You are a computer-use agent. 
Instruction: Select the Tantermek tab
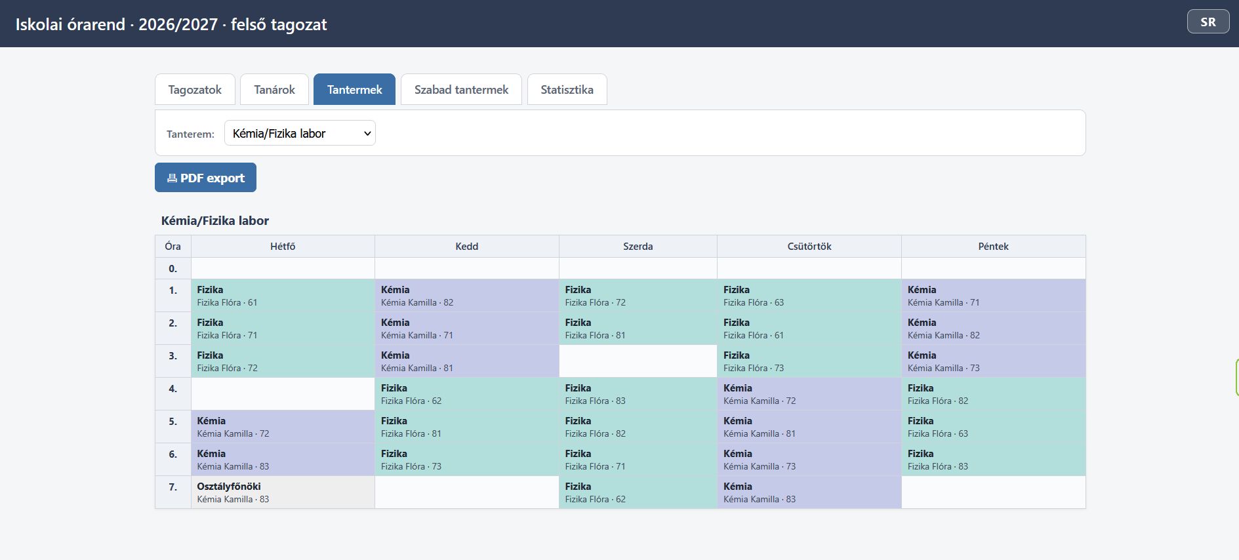coord(354,89)
